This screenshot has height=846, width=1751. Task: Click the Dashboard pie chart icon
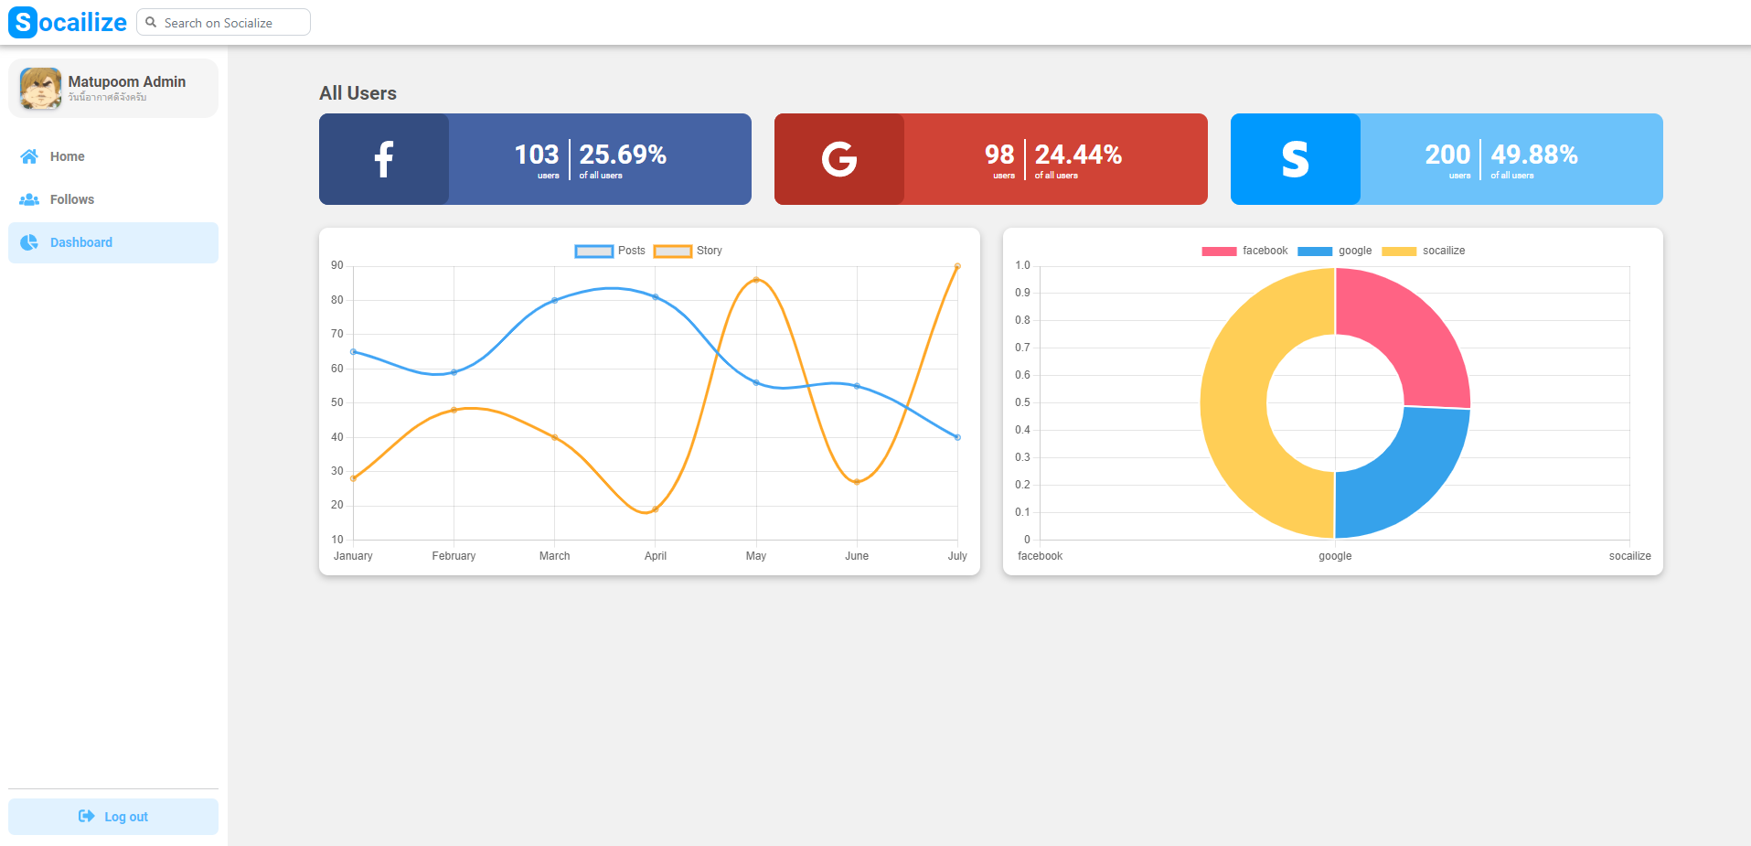29,242
